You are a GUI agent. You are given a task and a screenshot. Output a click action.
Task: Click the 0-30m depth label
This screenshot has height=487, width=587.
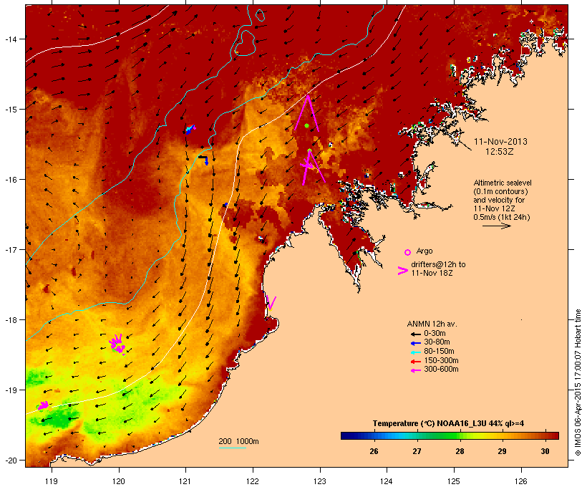click(x=435, y=334)
